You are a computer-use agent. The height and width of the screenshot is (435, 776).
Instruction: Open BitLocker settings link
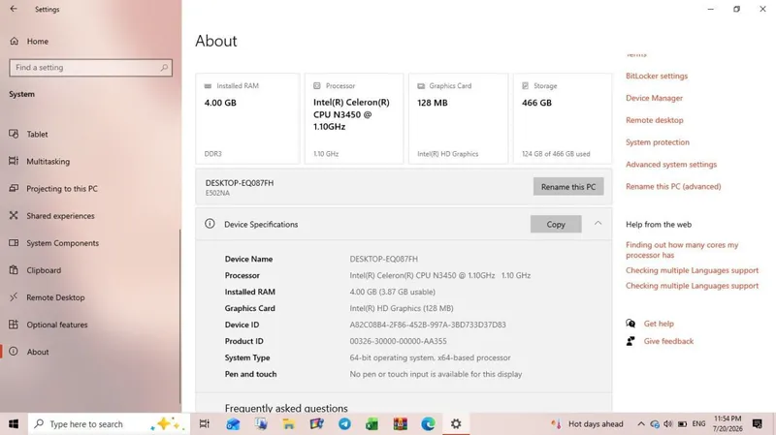[x=657, y=76]
